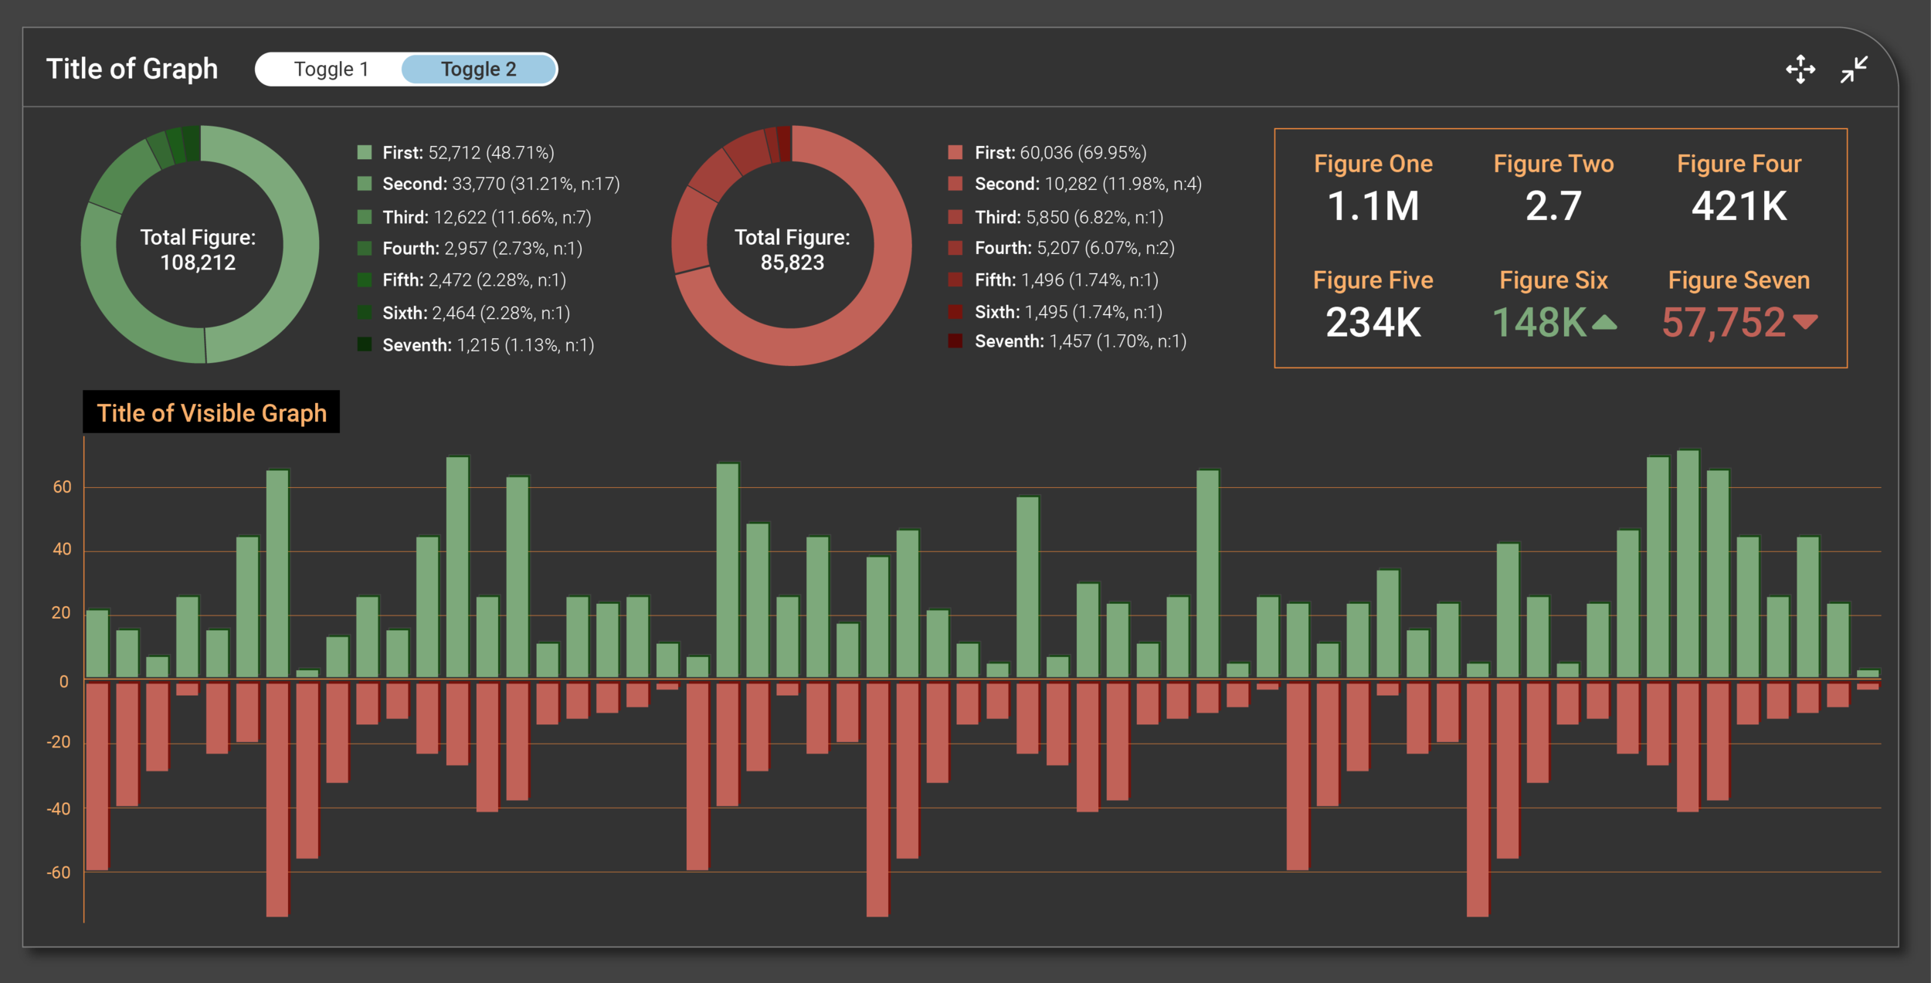This screenshot has width=1931, height=983.
Task: Click legend entry 'Fifth: 1,496 (1.74%, n:1)'
Action: pyautogui.click(x=1054, y=280)
